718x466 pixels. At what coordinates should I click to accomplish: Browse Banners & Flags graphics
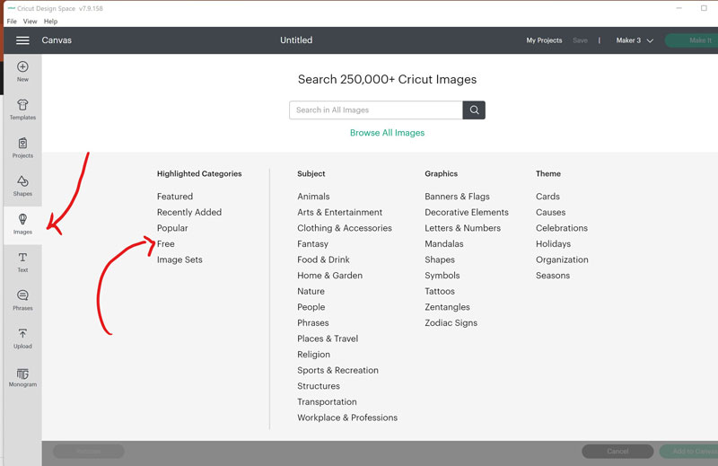(457, 196)
